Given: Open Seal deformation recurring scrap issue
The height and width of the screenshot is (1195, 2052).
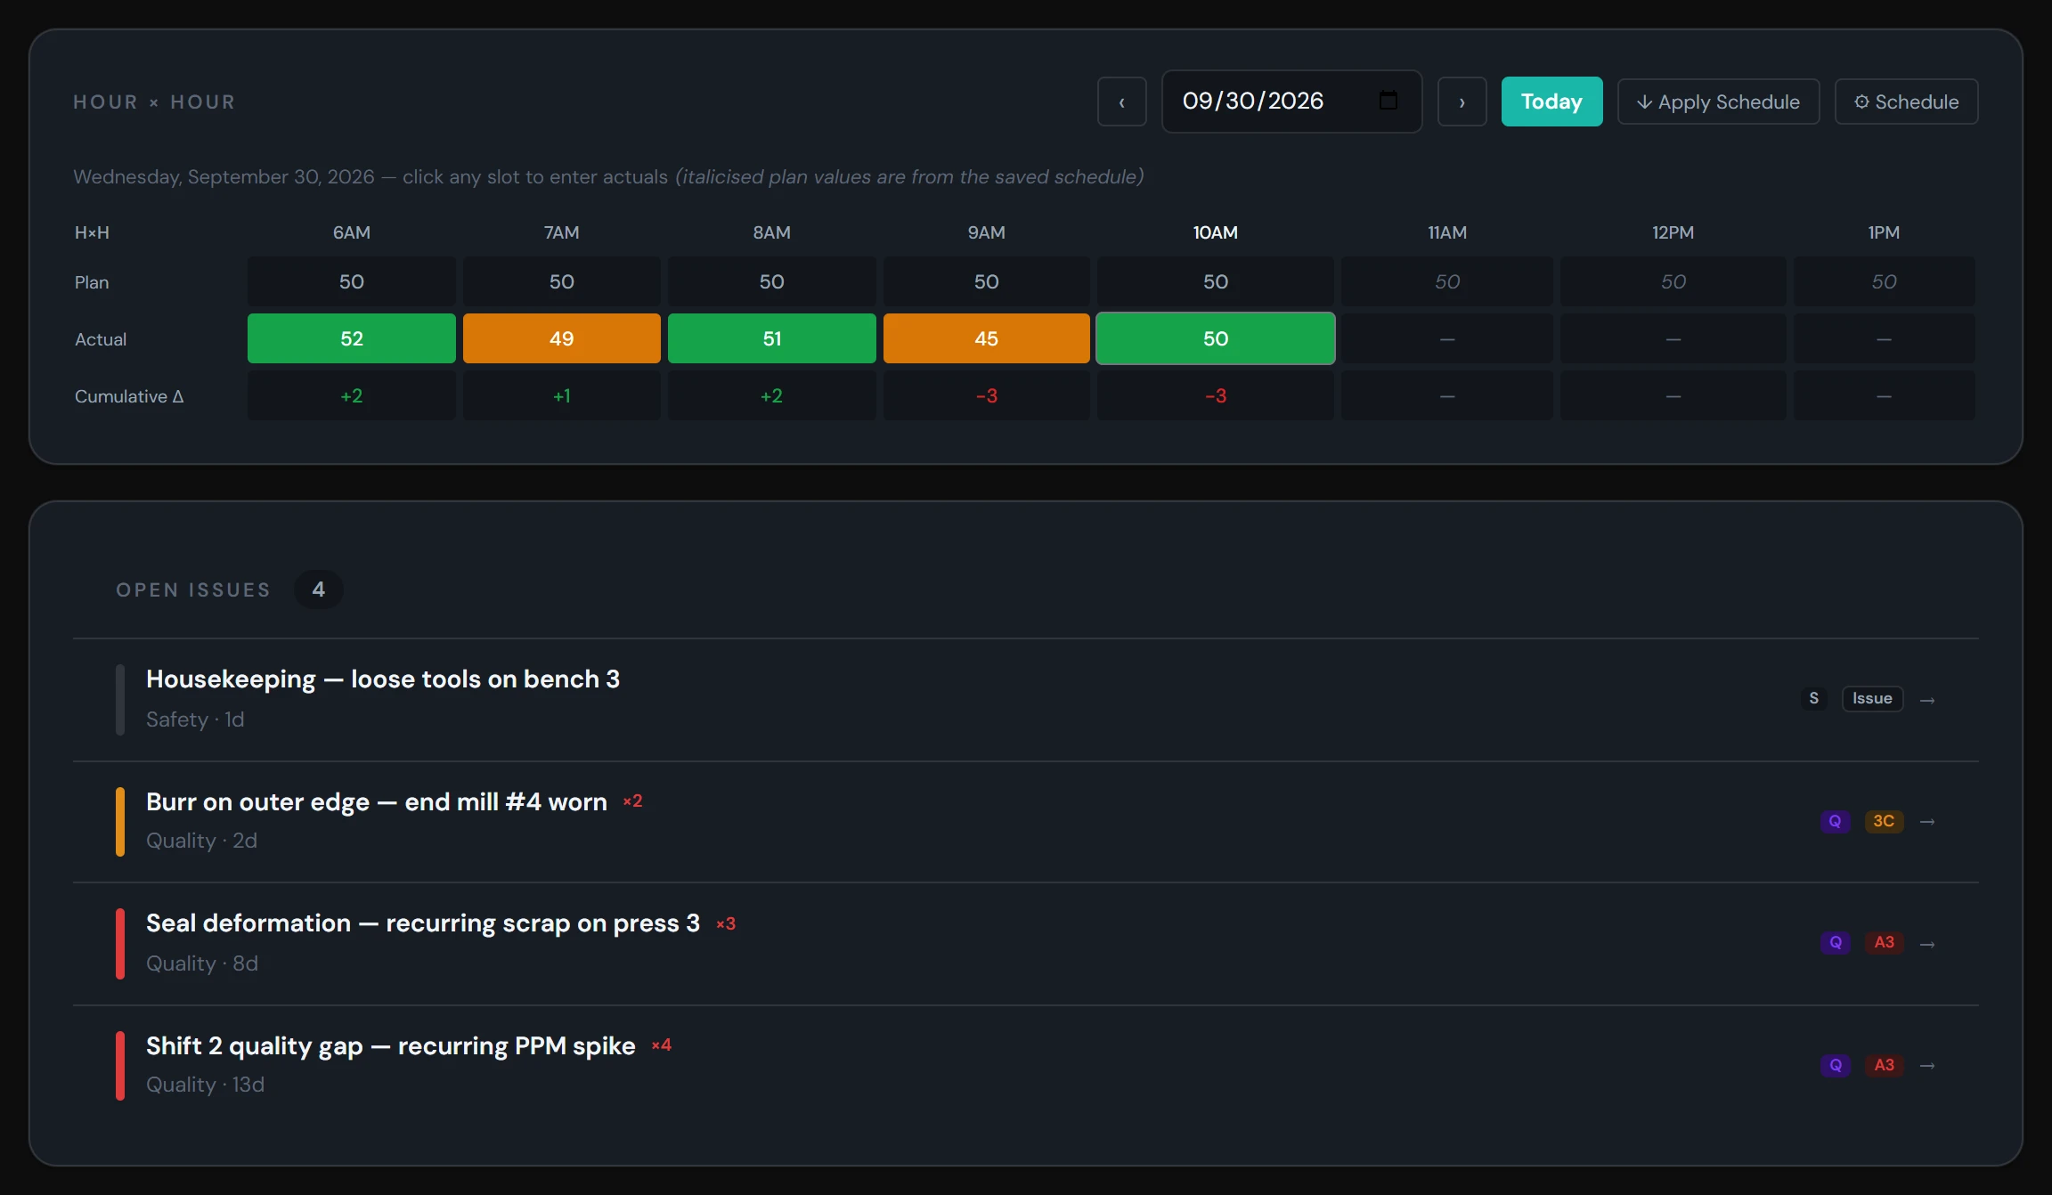Looking at the screenshot, I should coord(1026,944).
